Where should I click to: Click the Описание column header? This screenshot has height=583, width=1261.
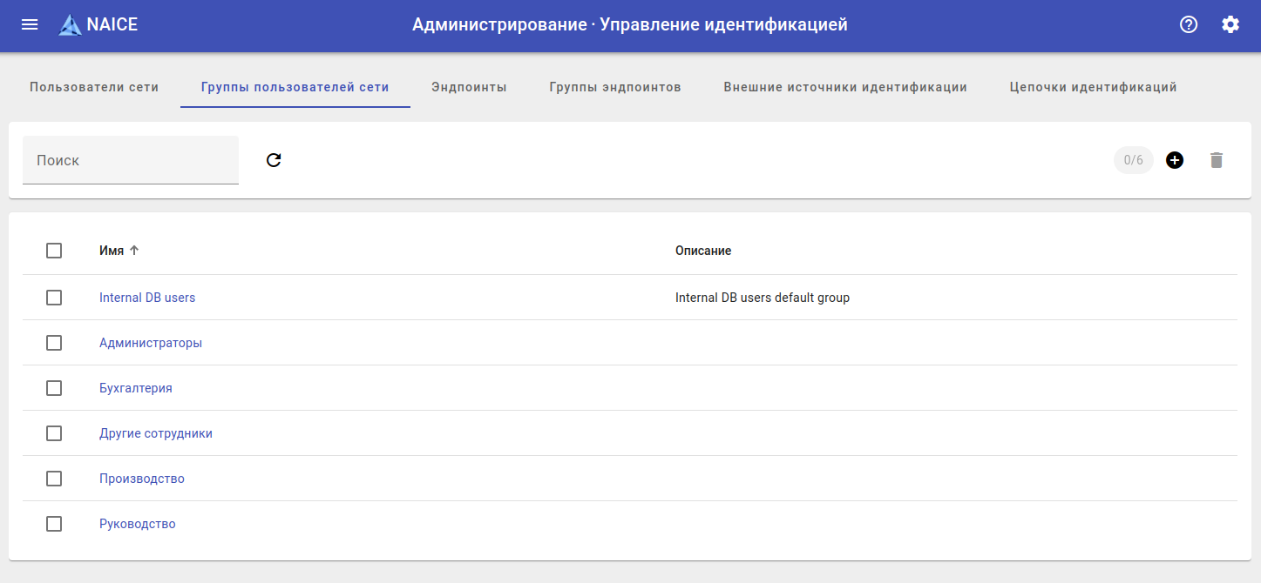[x=703, y=251]
